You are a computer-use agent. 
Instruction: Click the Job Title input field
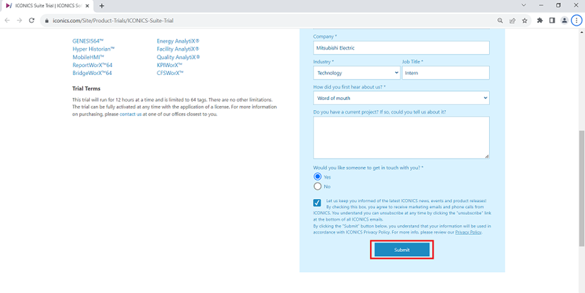pyautogui.click(x=445, y=73)
